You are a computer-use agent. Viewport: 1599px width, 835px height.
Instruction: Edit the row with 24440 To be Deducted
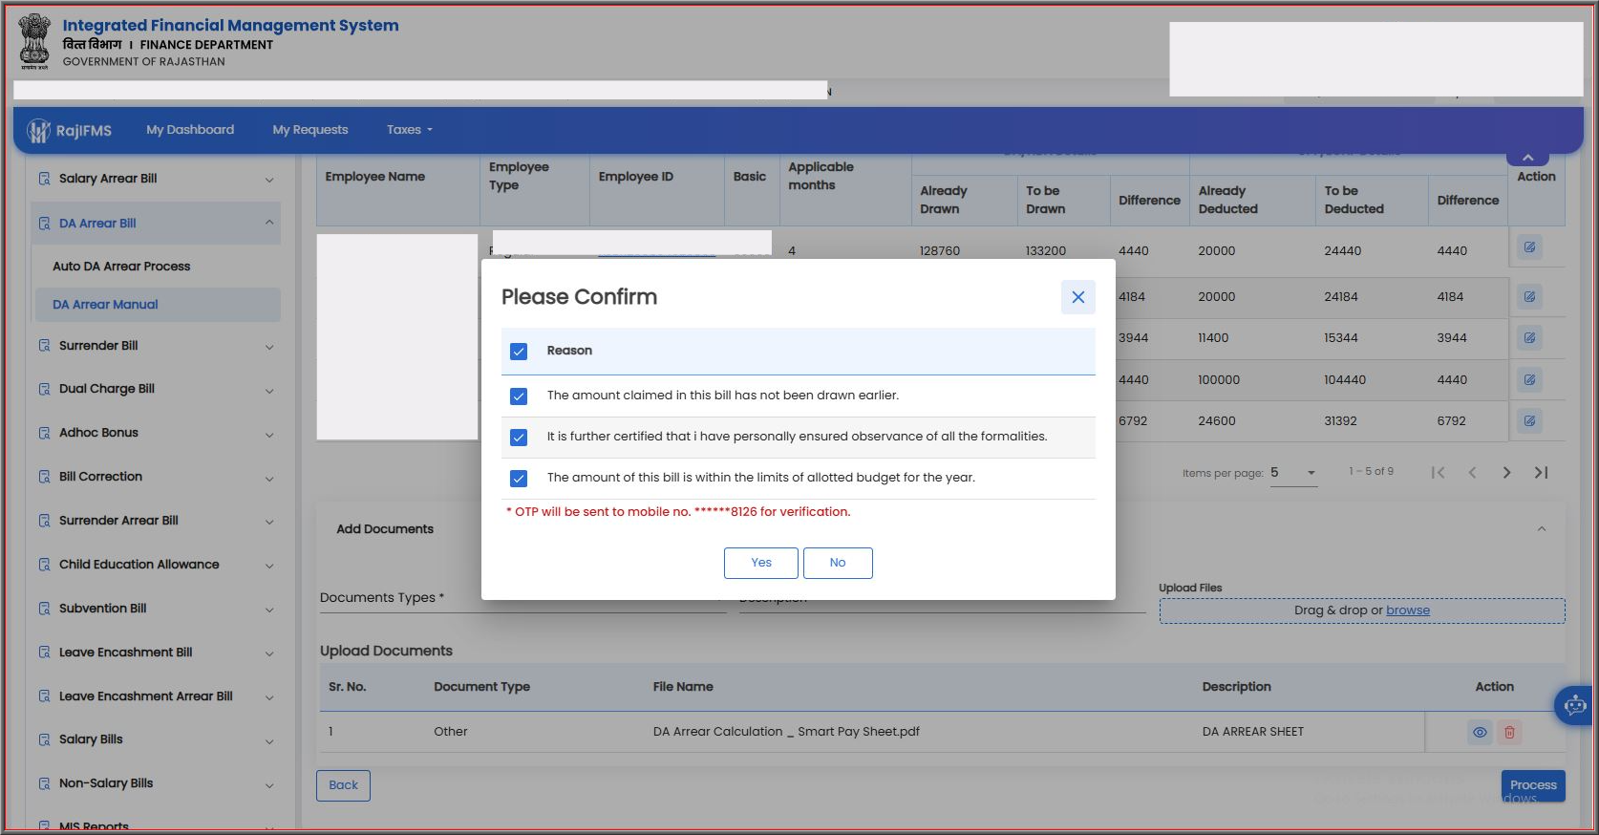(1529, 247)
